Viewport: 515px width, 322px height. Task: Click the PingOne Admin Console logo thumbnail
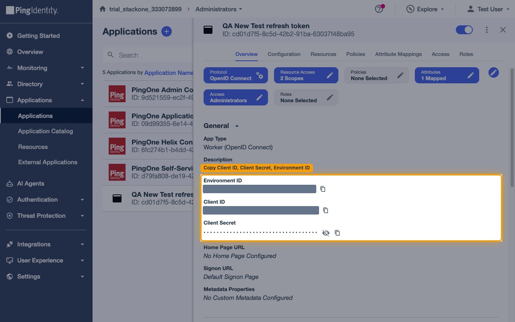tap(117, 93)
